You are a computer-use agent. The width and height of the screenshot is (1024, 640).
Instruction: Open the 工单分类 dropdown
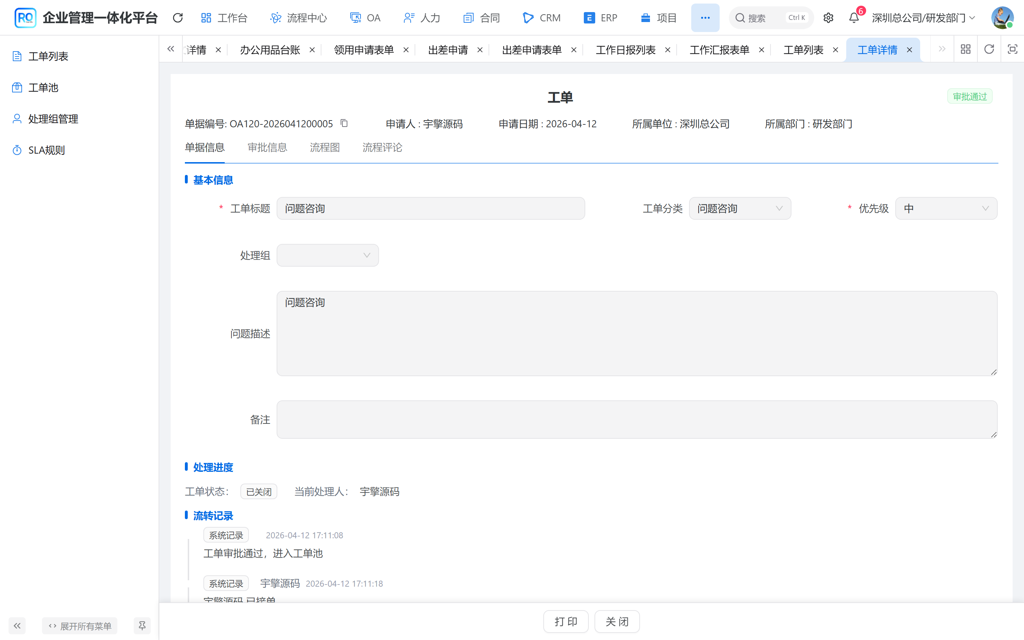click(x=740, y=208)
